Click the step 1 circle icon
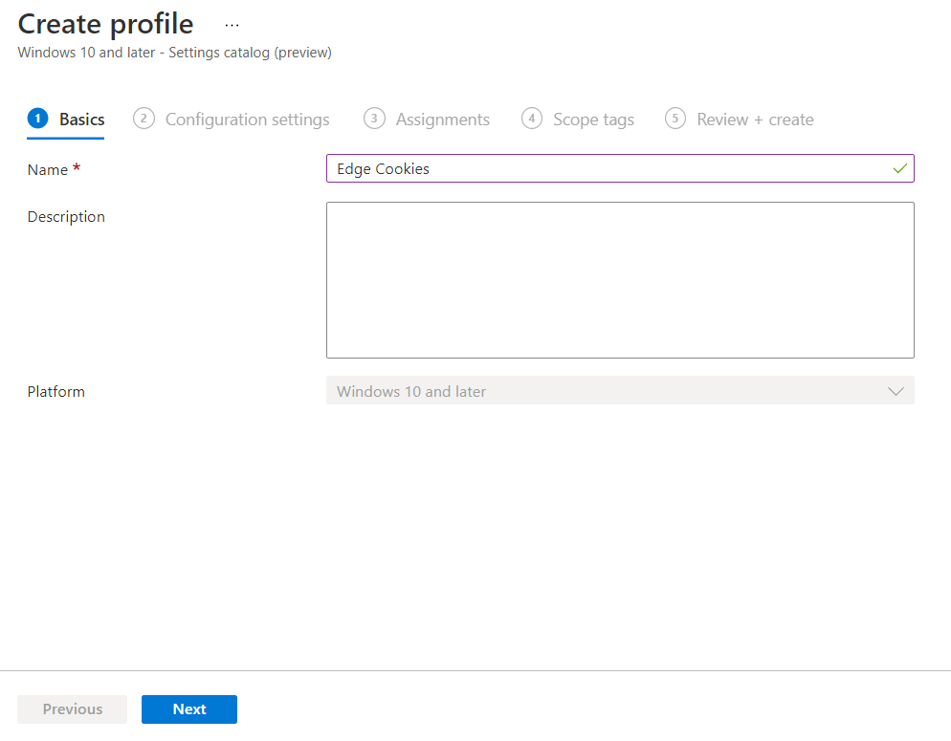 click(x=37, y=119)
